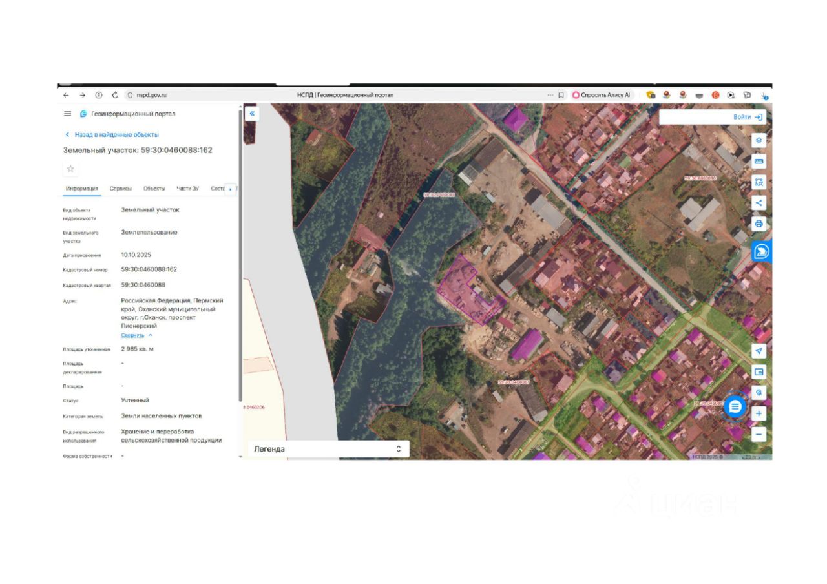Open the browser downloads icon
Viewport: 827px width, 584px height.
tap(764, 96)
